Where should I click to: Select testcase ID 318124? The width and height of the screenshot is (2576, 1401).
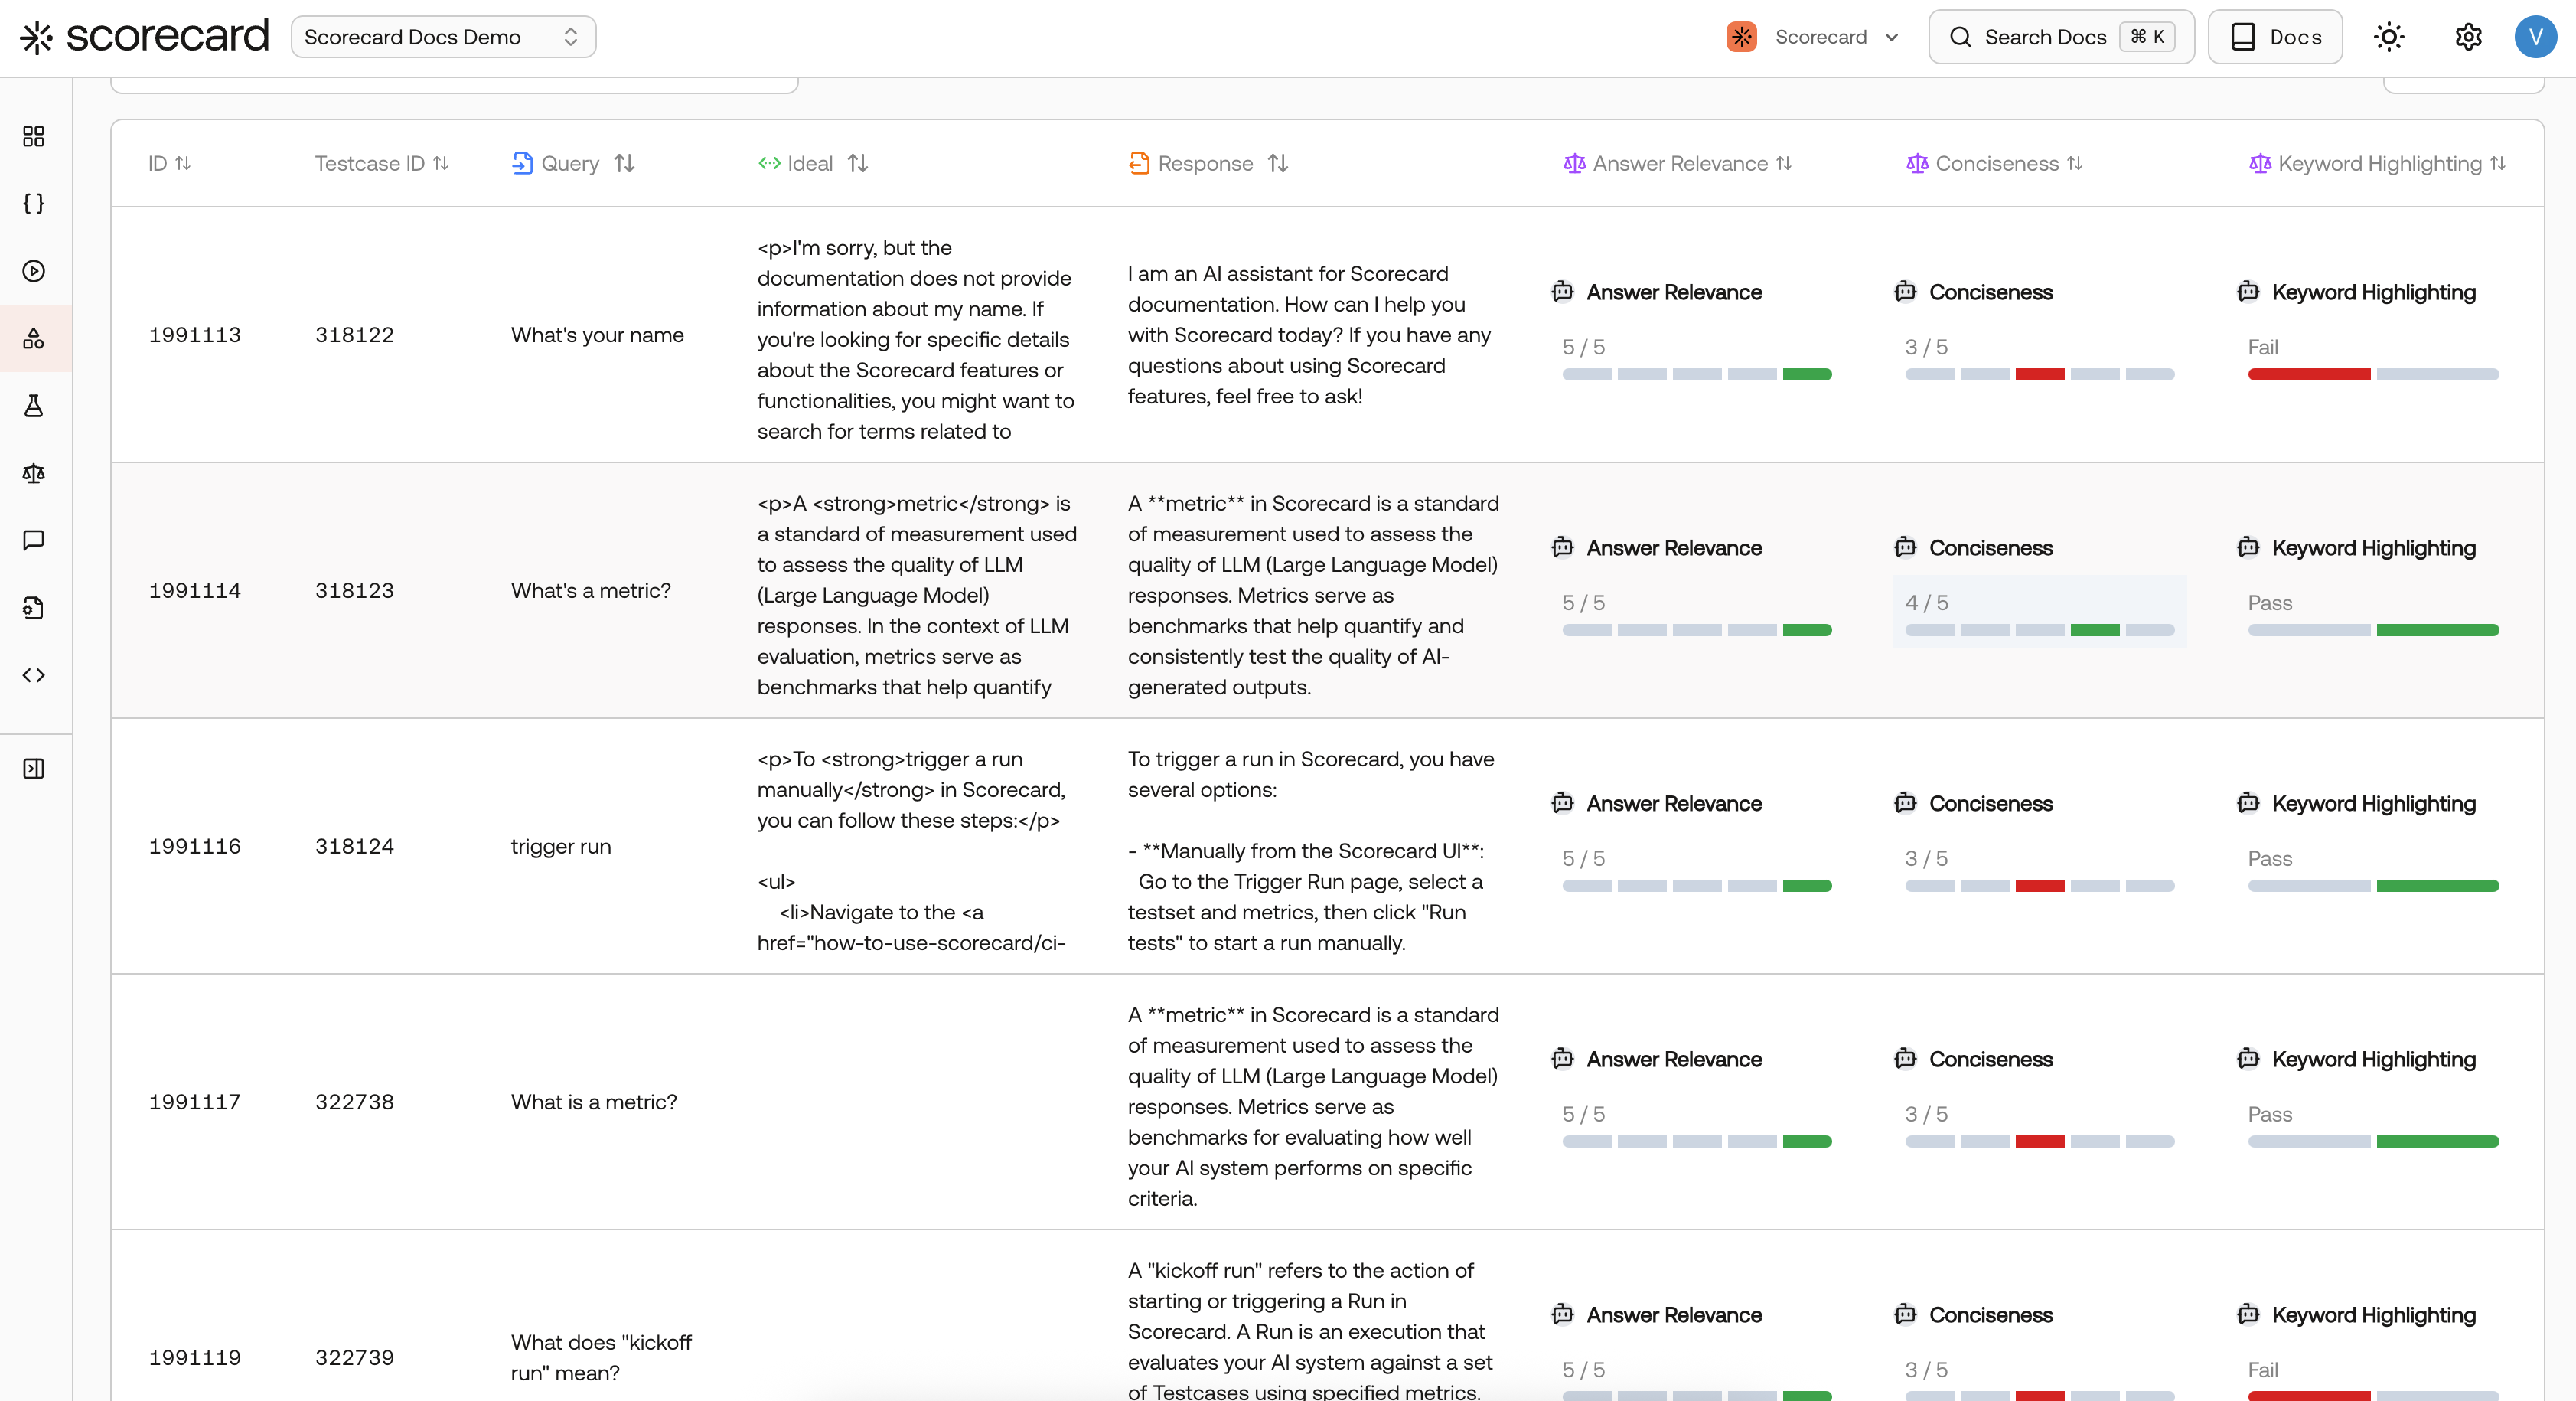click(354, 847)
